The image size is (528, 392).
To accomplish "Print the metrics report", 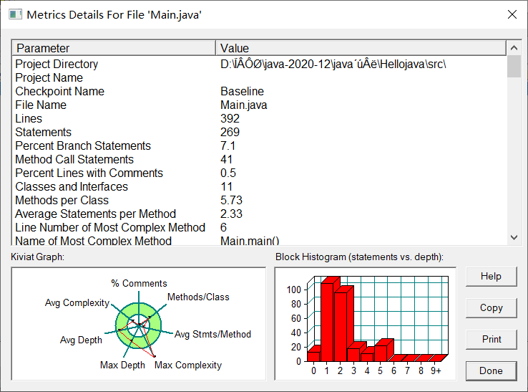I will coord(491,339).
